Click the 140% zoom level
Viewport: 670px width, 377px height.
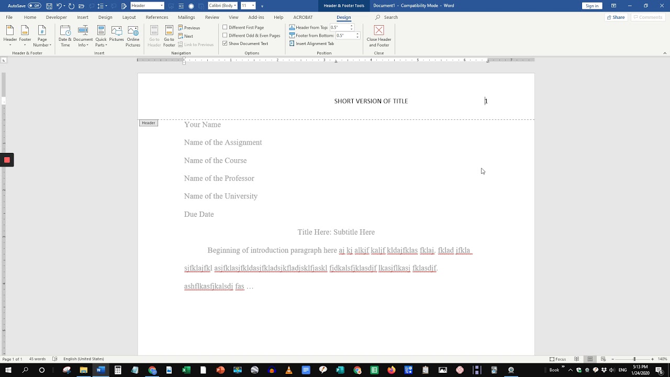[663, 359]
